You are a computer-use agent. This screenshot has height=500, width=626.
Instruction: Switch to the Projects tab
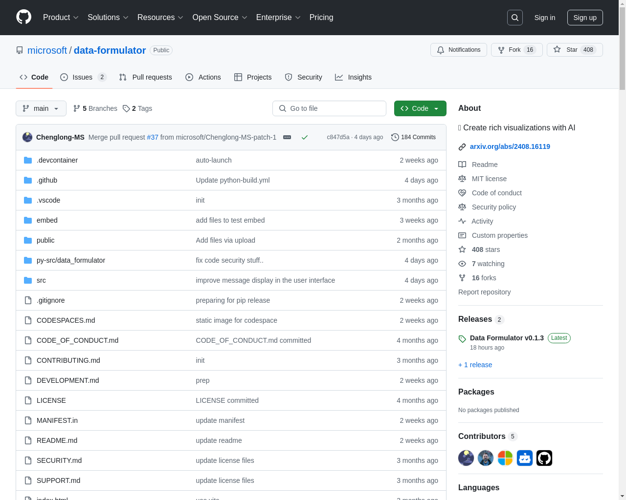[253, 77]
